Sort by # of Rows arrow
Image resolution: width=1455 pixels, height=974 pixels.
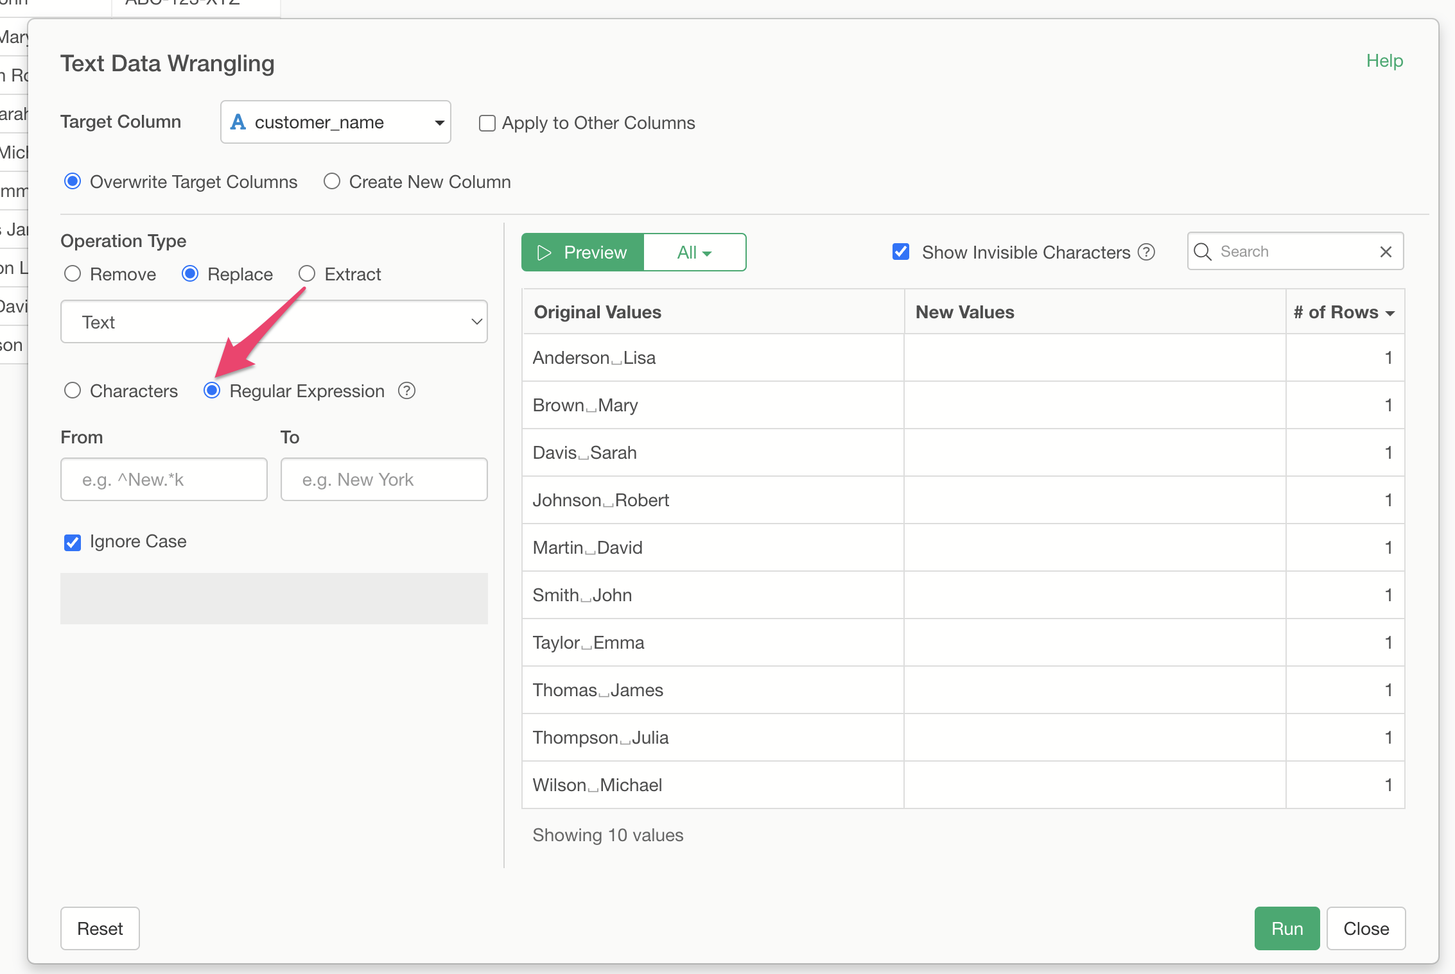tap(1390, 313)
